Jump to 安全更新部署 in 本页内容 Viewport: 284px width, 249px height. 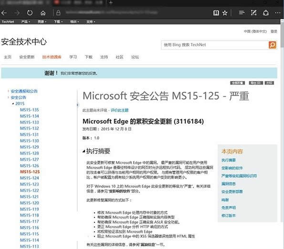(232, 192)
